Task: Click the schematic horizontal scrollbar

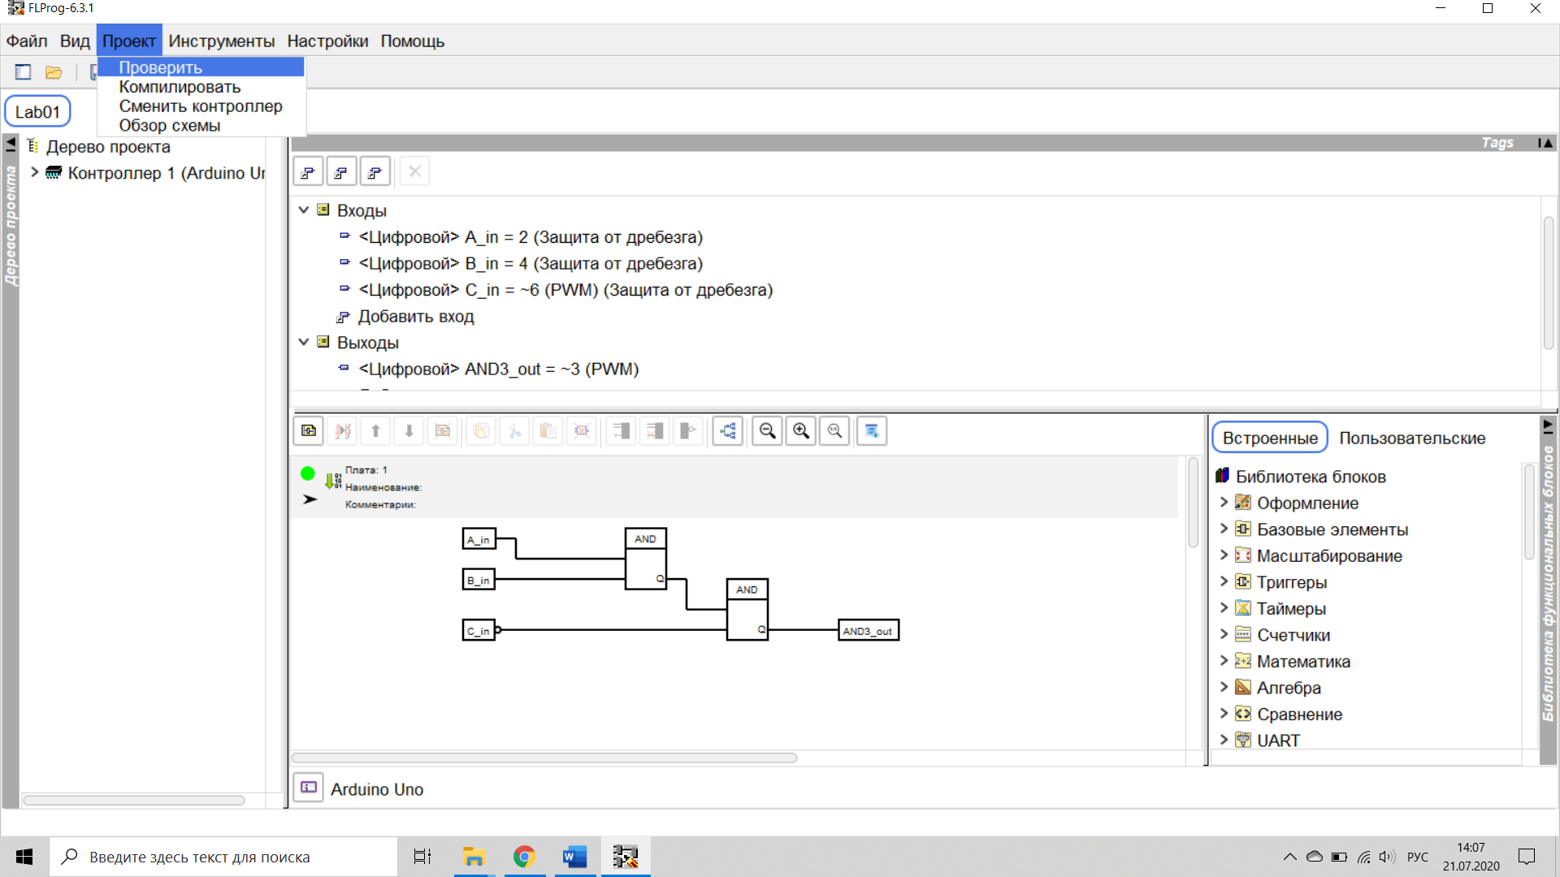Action: [544, 758]
